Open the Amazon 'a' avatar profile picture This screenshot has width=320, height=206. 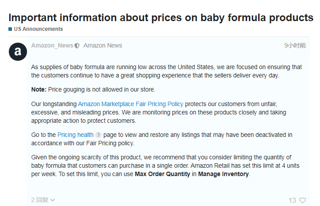(x=18, y=51)
